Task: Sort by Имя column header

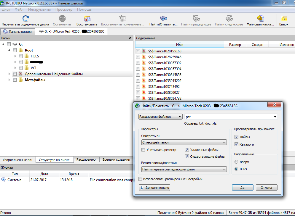Action: (180, 44)
